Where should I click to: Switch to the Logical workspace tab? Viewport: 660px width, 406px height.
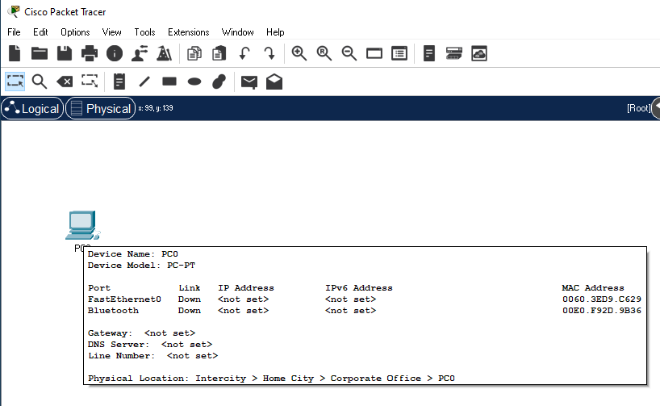pos(32,109)
